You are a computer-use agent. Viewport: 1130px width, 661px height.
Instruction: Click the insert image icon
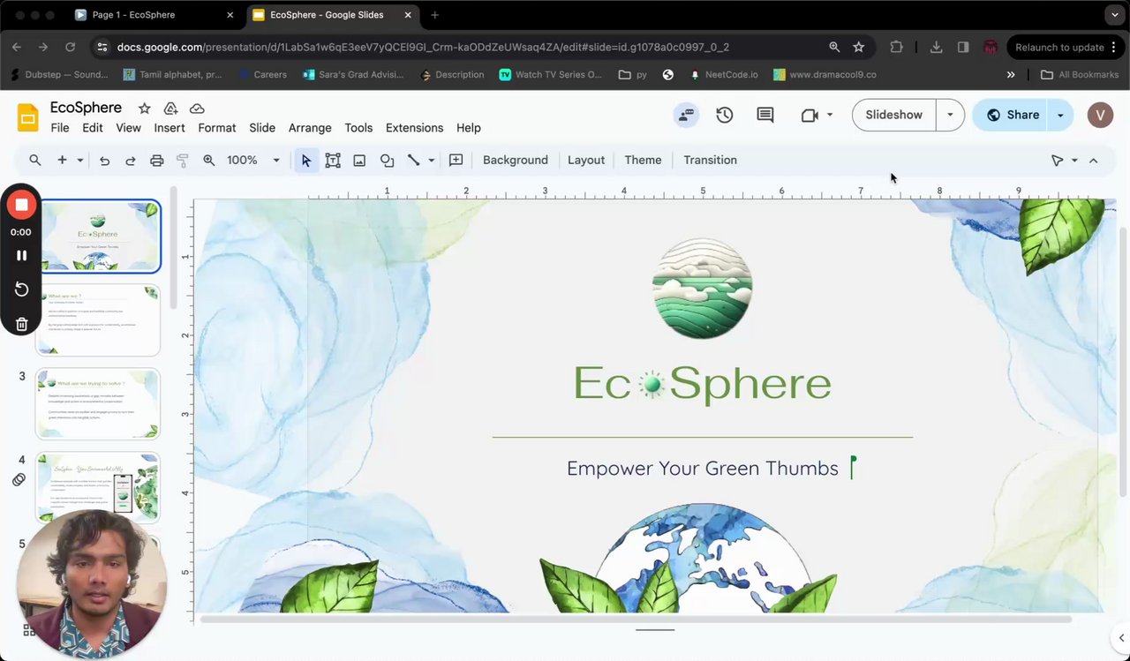pos(359,160)
